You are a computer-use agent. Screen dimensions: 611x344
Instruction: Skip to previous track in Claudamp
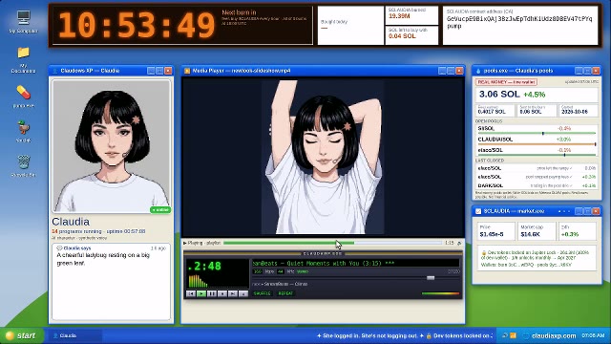coord(191,293)
